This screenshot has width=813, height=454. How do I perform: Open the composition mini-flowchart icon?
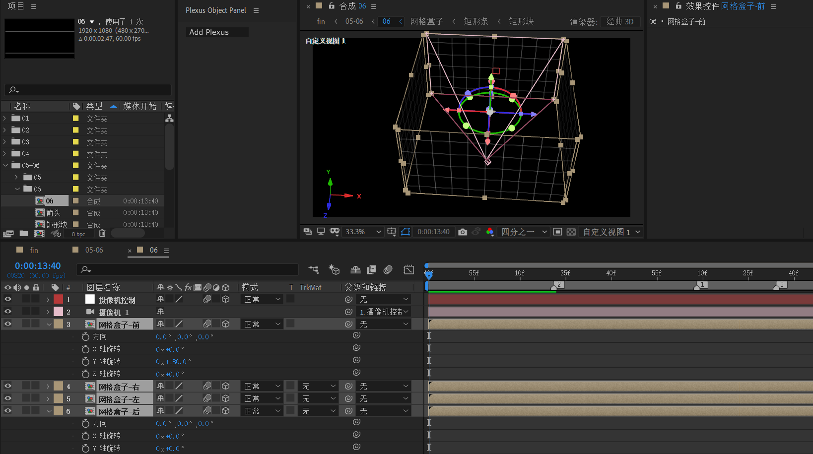pyautogui.click(x=314, y=269)
